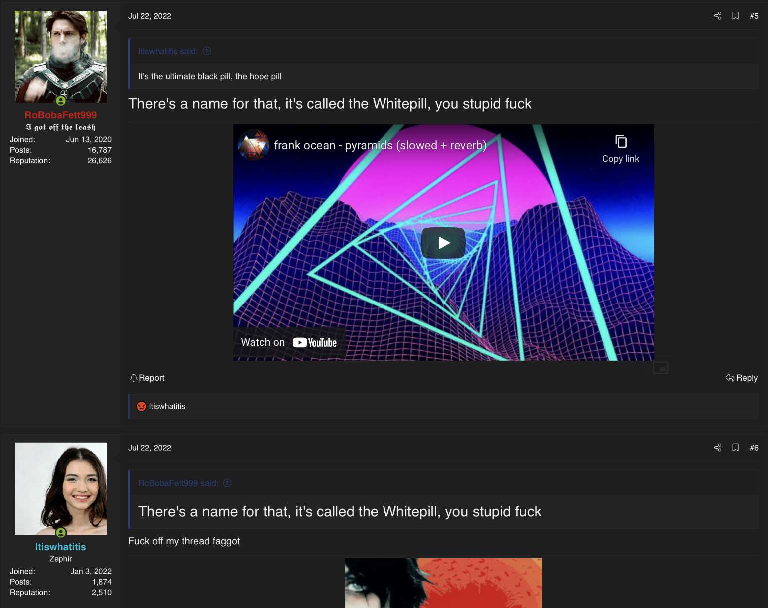View RoBobaFett999 avatar image
Screen dimensions: 768x608
(x=61, y=57)
